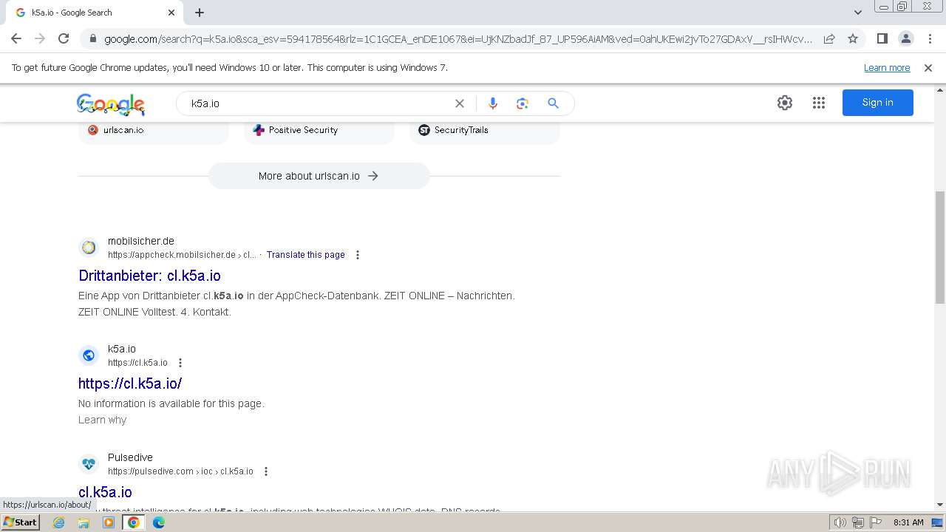
Task: Open the https://cl.k5a.io/ result
Action: tap(130, 383)
